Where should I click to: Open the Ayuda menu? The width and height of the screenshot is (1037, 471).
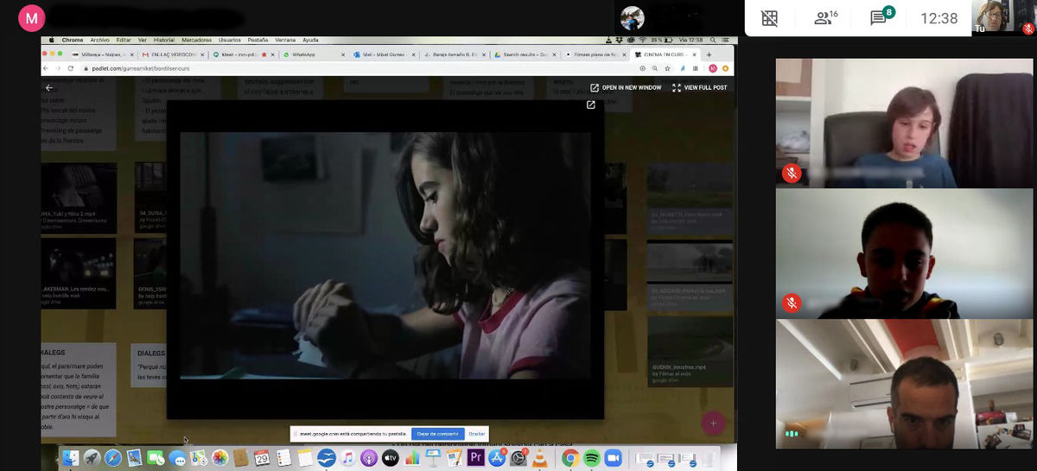point(310,40)
